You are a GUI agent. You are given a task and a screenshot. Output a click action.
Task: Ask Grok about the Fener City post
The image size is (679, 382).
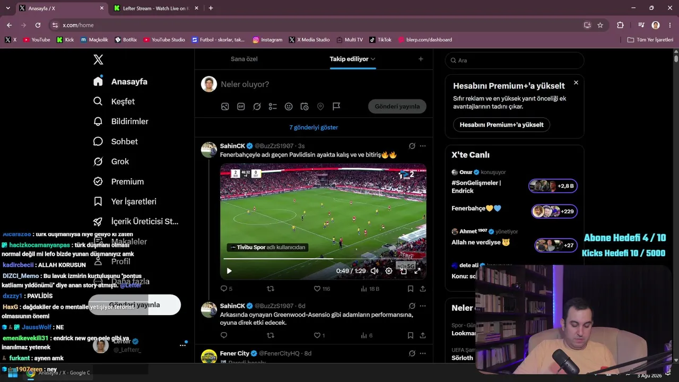point(412,353)
